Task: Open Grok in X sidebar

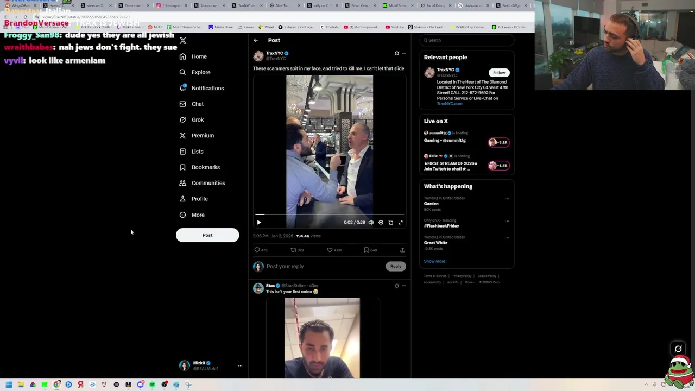Action: pyautogui.click(x=191, y=119)
